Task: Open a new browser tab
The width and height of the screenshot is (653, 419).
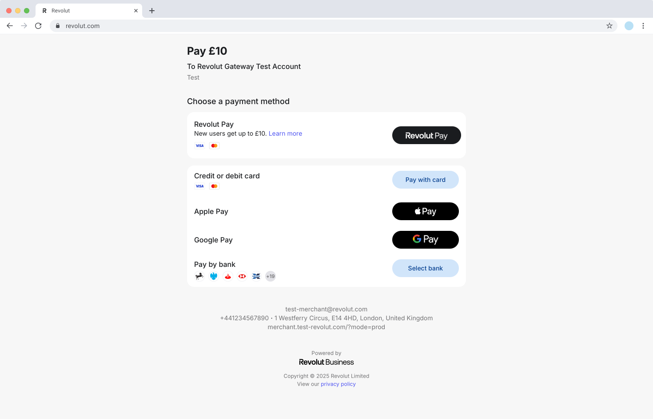Action: 152,10
